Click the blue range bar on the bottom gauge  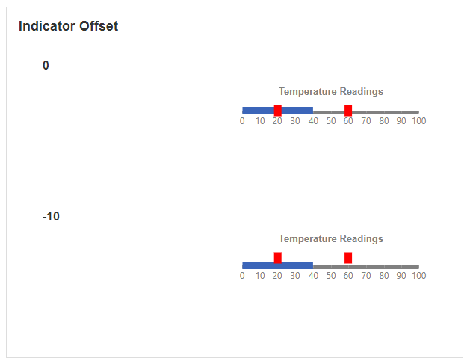pos(295,265)
